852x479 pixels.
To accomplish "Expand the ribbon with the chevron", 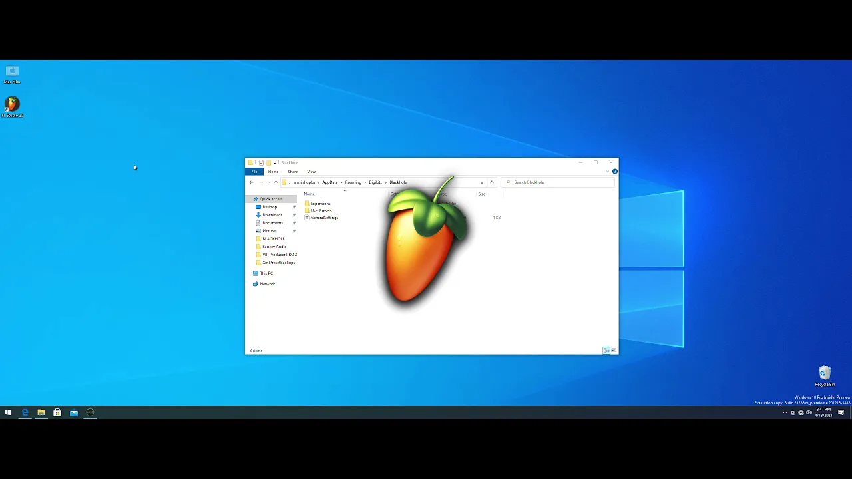I will point(607,172).
